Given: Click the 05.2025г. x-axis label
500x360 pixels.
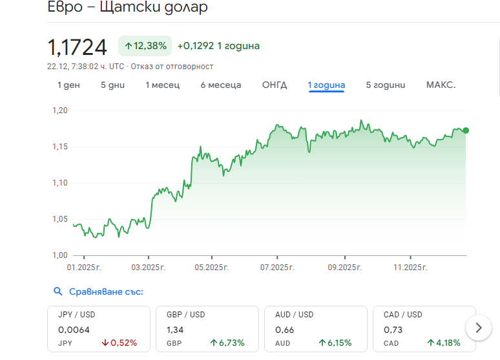Looking at the screenshot, I should (x=212, y=268).
